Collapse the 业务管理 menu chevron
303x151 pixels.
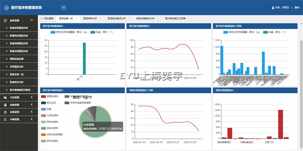[32, 20]
